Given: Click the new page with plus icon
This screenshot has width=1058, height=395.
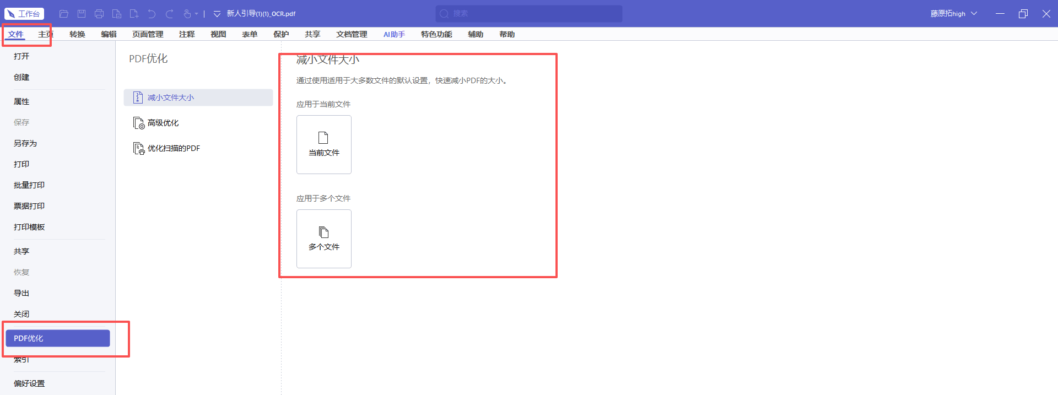Looking at the screenshot, I should [134, 14].
